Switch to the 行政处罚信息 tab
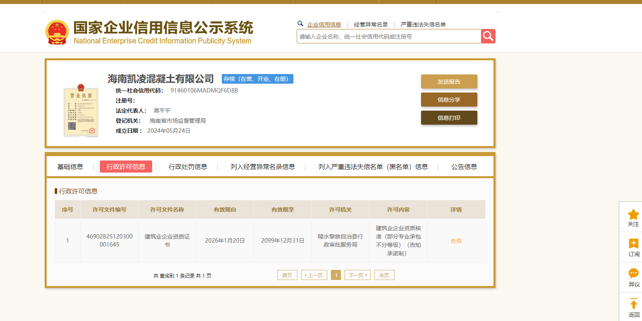Viewport: 642px width, 321px height. tap(188, 167)
